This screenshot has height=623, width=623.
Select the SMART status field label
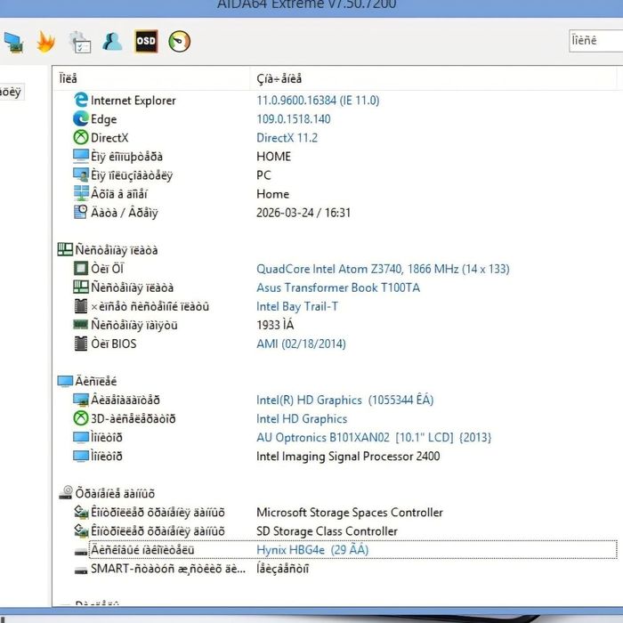click(167, 569)
